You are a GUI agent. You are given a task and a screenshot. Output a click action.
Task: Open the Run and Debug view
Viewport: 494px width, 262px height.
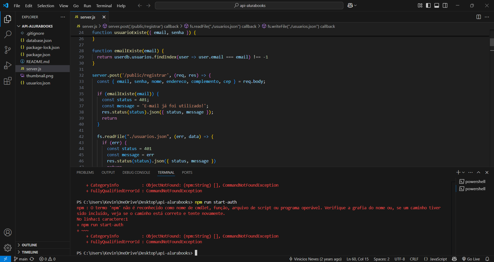click(x=8, y=65)
